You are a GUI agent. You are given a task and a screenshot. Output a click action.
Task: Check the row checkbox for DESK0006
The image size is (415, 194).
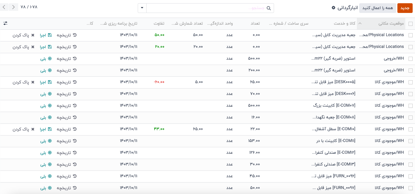(x=410, y=94)
